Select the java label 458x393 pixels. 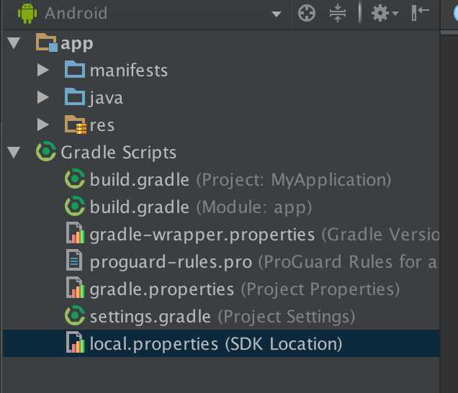click(x=106, y=98)
